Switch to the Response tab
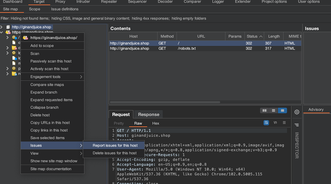Viewport: 331px width, 184px height. (149, 115)
